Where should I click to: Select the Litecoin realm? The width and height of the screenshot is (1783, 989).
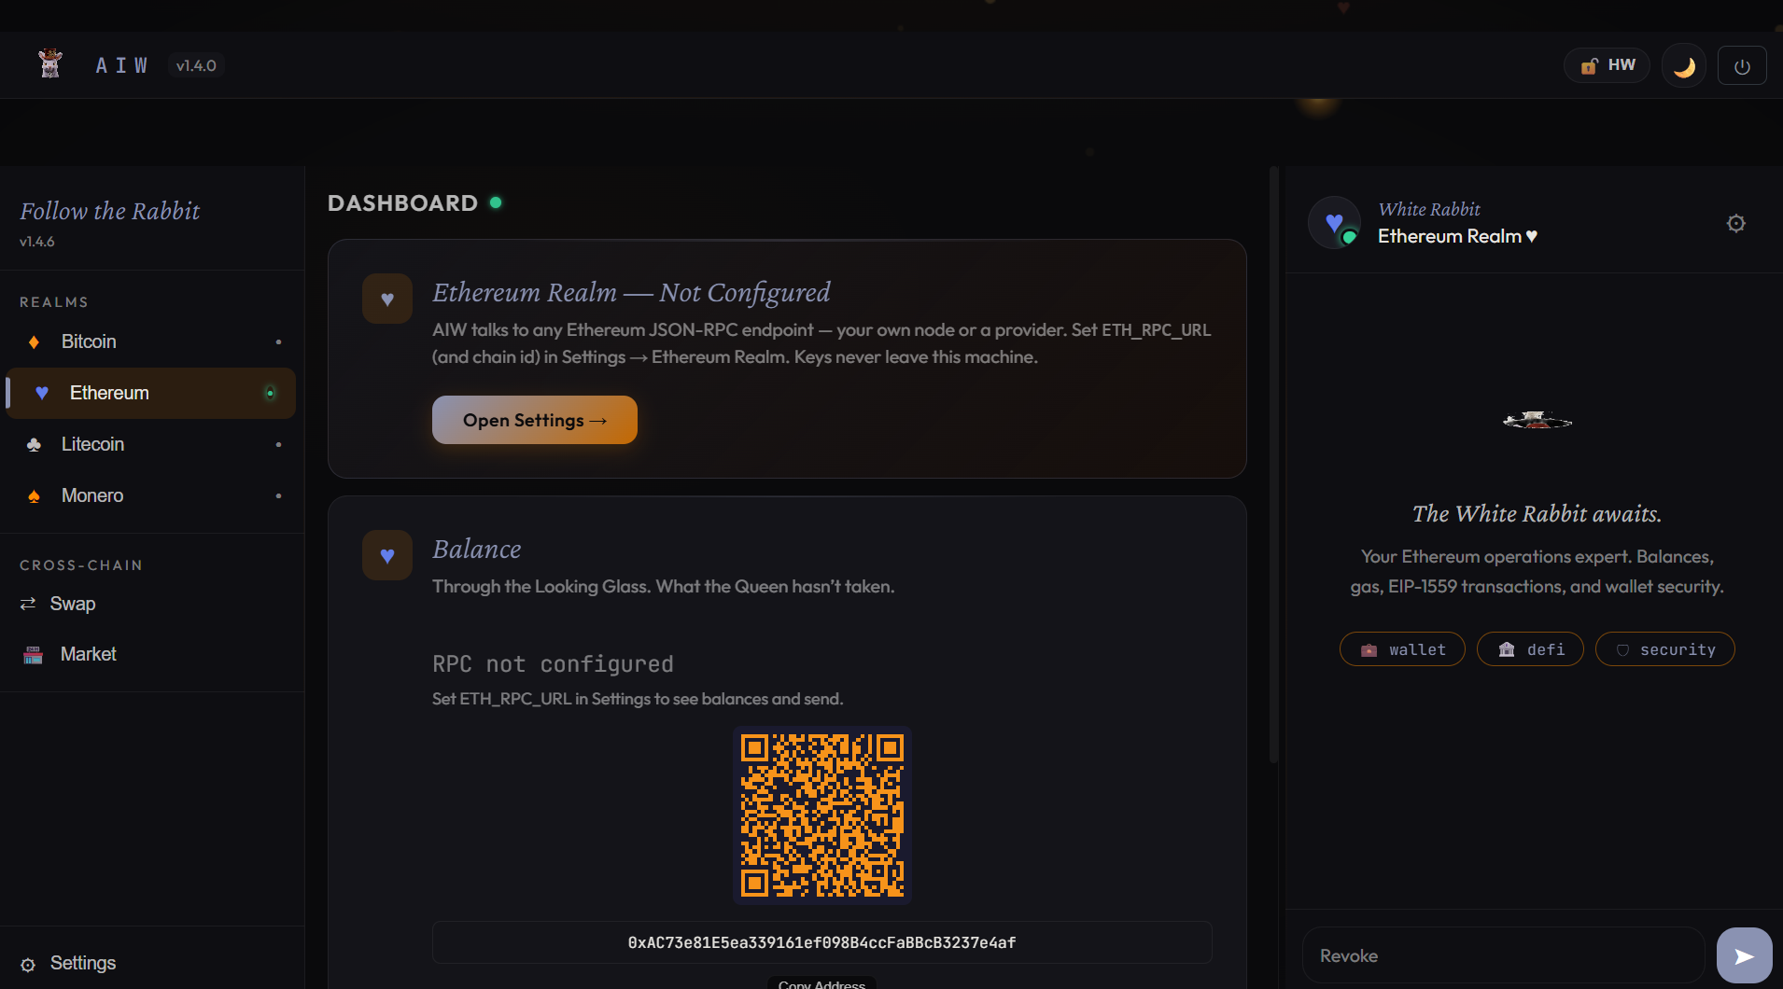[151, 444]
